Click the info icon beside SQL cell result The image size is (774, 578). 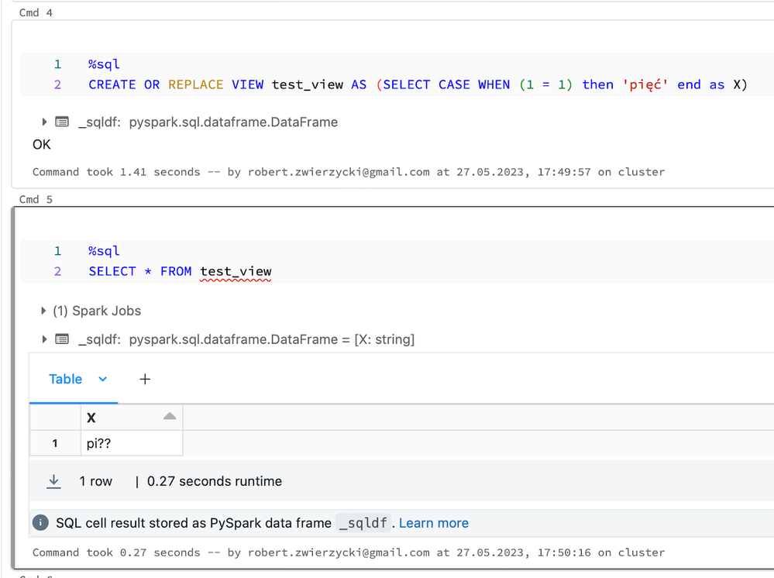[40, 523]
